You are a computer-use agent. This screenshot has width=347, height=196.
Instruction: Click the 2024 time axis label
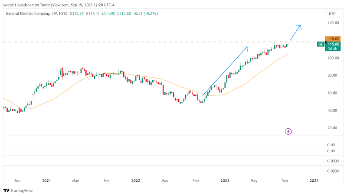point(314,180)
